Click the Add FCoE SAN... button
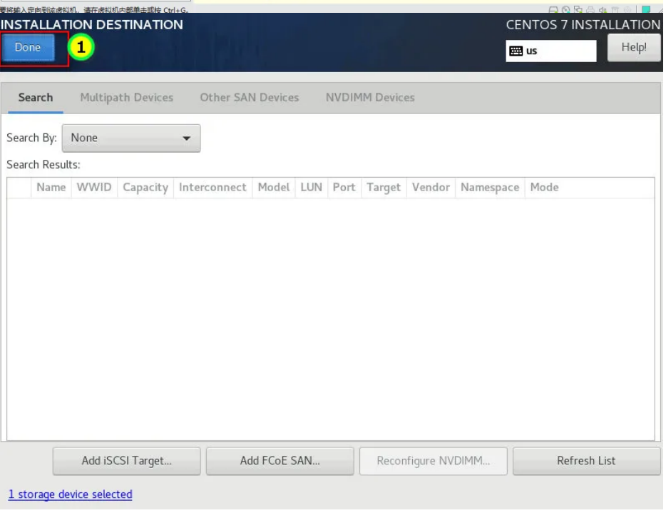This screenshot has width=671, height=513. point(280,461)
